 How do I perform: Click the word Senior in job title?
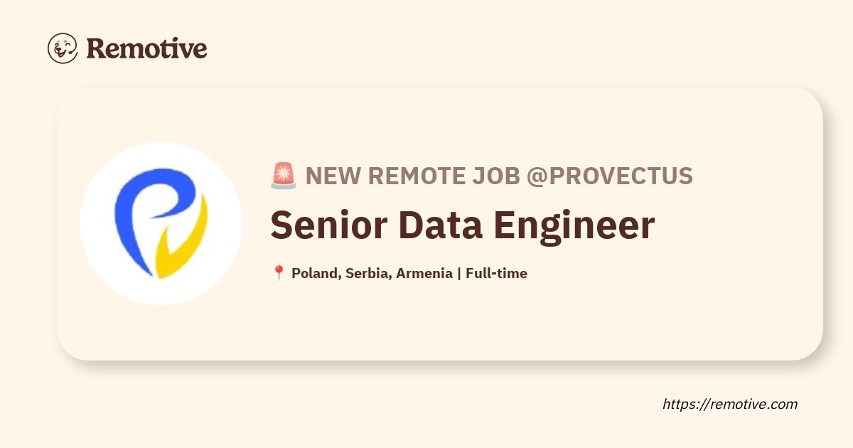pyautogui.click(x=328, y=225)
